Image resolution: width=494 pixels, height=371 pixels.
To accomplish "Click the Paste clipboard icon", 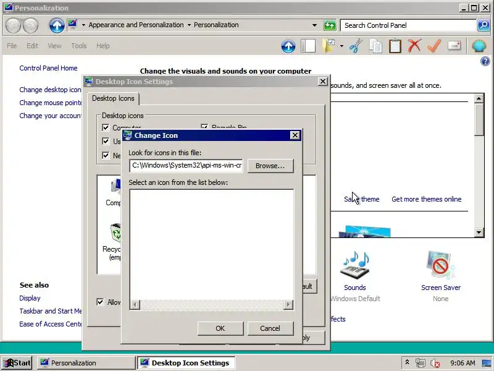I will pos(395,46).
